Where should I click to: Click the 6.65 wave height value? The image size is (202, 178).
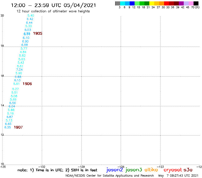[x=8, y=124]
